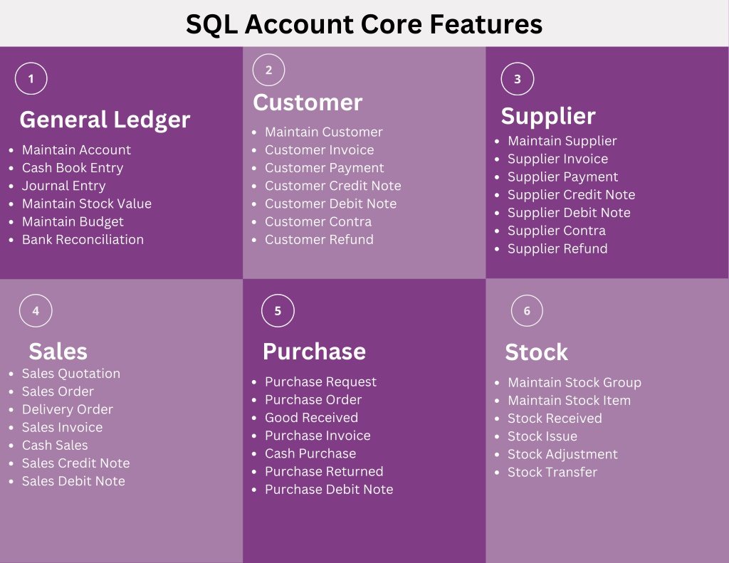Viewport: 729px width, 563px height.
Task: Select the General Ledger heading
Action: point(105,120)
